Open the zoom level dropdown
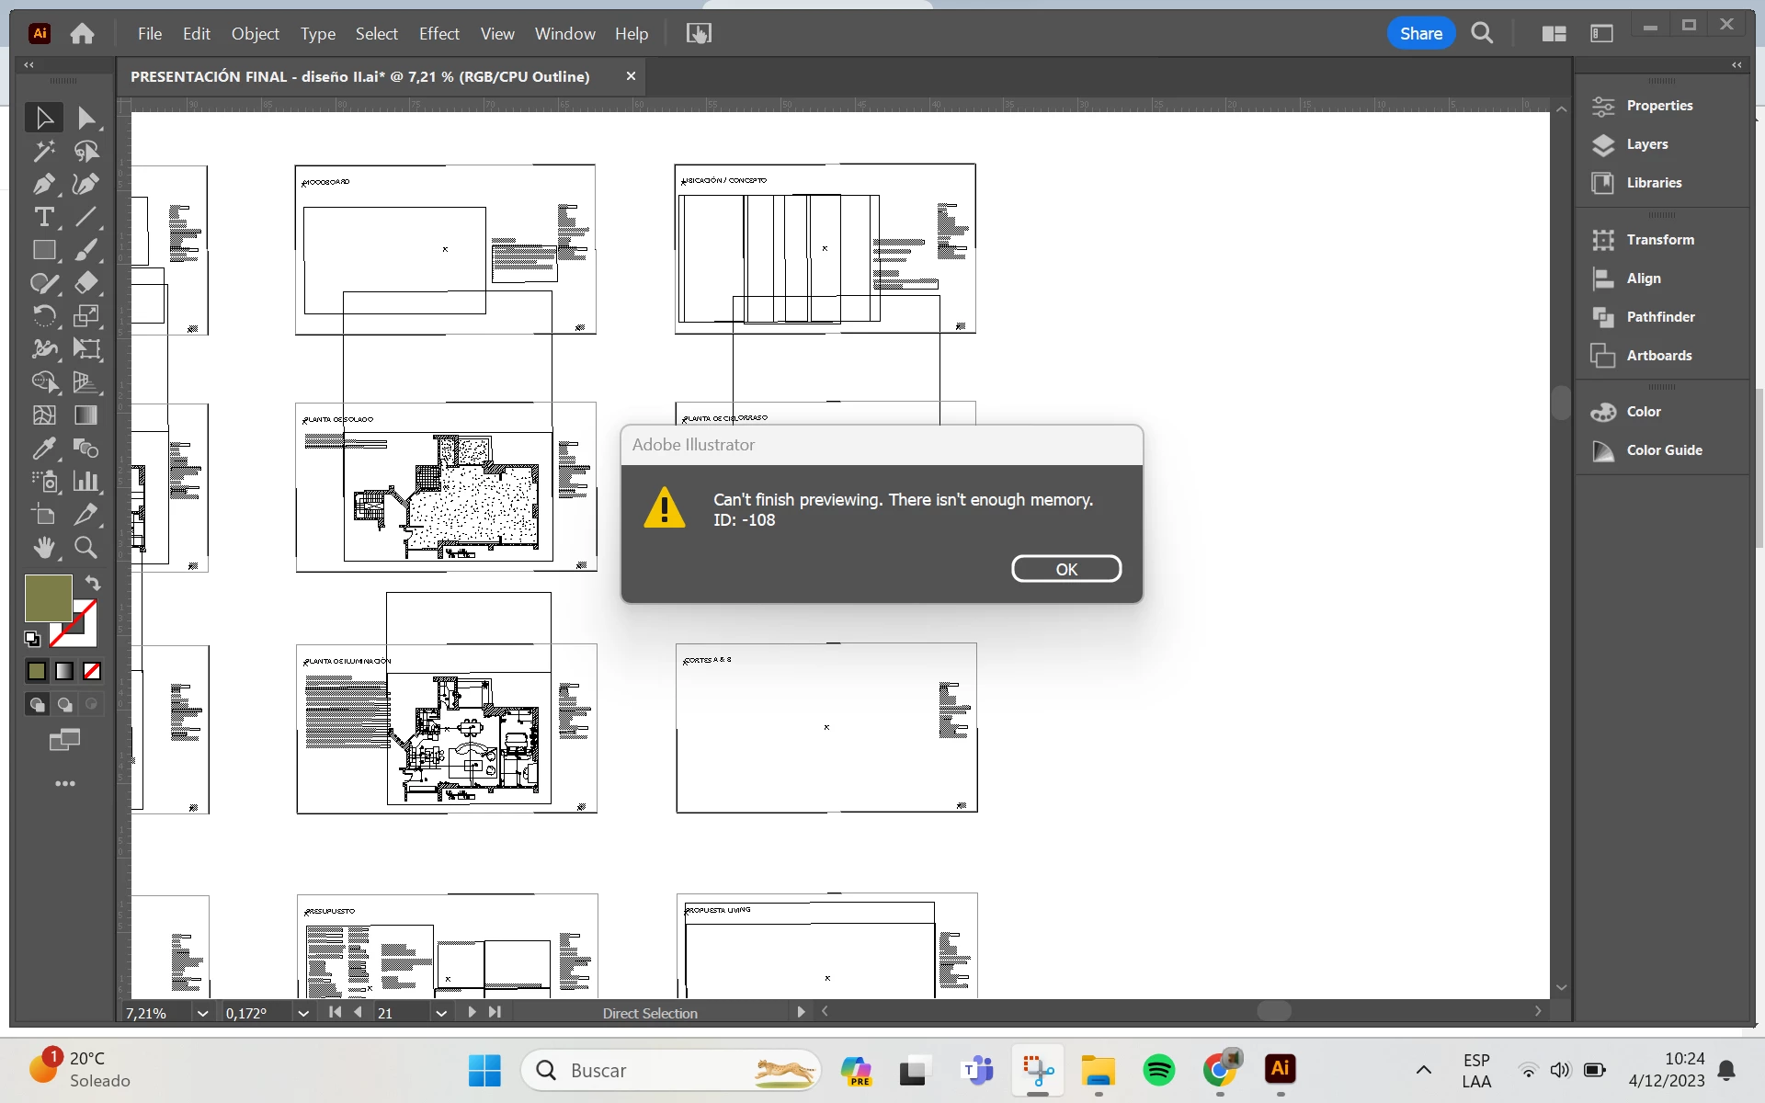Viewport: 1765px width, 1103px height. click(x=202, y=1013)
